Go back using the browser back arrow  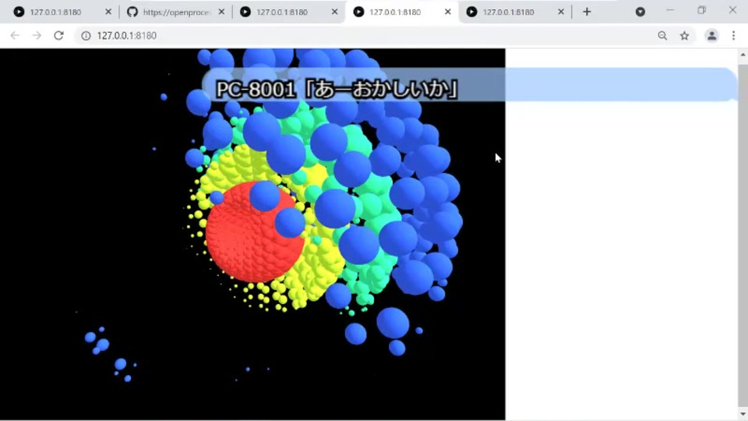[15, 35]
